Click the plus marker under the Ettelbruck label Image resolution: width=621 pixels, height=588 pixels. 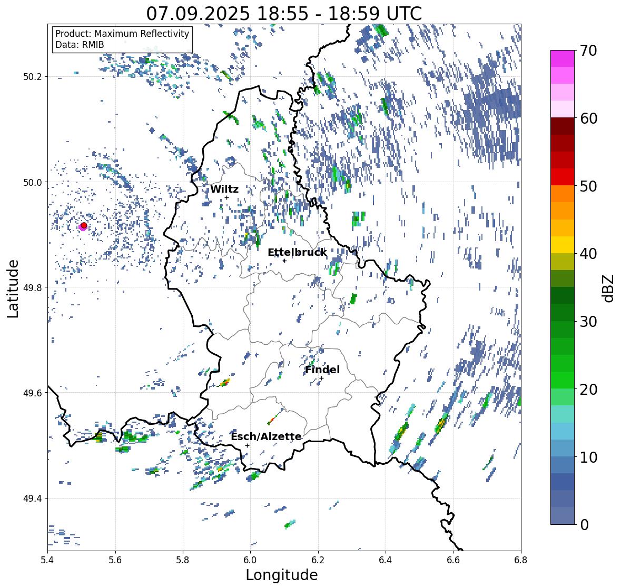284,261
